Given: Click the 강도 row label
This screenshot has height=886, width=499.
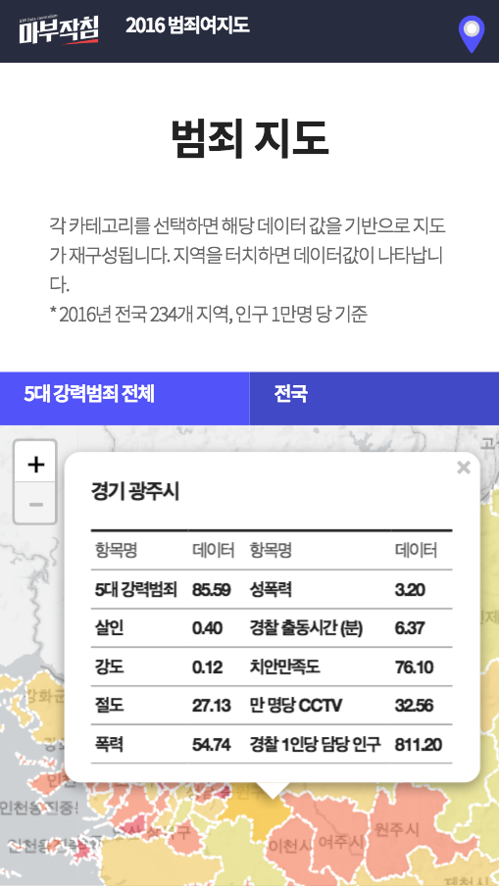Looking at the screenshot, I should [x=109, y=667].
